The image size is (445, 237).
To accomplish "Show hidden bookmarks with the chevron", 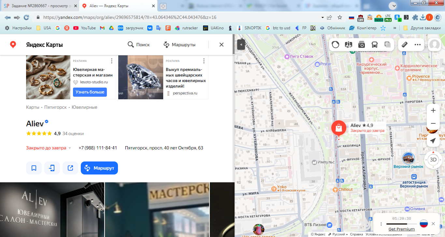I will click(x=395, y=28).
